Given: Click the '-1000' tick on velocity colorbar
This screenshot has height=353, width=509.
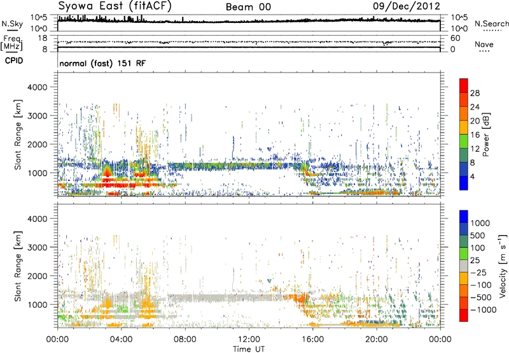Looking at the screenshot, I should click(484, 310).
